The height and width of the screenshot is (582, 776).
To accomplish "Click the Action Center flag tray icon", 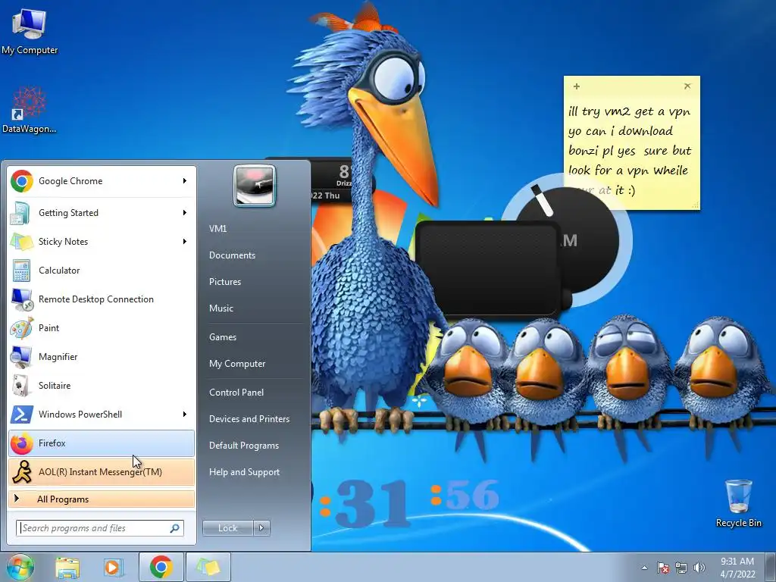I will coord(662,568).
